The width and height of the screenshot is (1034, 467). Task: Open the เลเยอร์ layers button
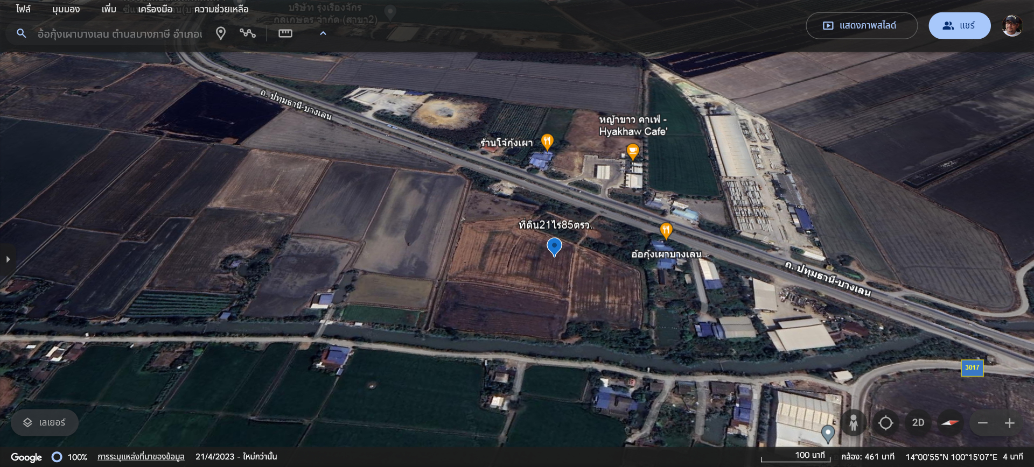pos(45,423)
